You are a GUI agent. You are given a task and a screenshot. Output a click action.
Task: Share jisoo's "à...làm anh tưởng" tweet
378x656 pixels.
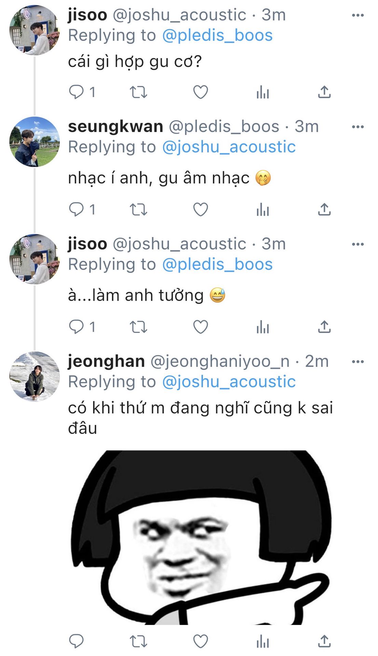coord(324,327)
